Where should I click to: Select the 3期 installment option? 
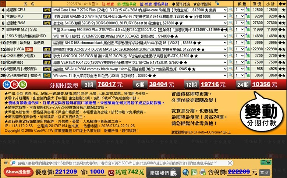click(89, 85)
